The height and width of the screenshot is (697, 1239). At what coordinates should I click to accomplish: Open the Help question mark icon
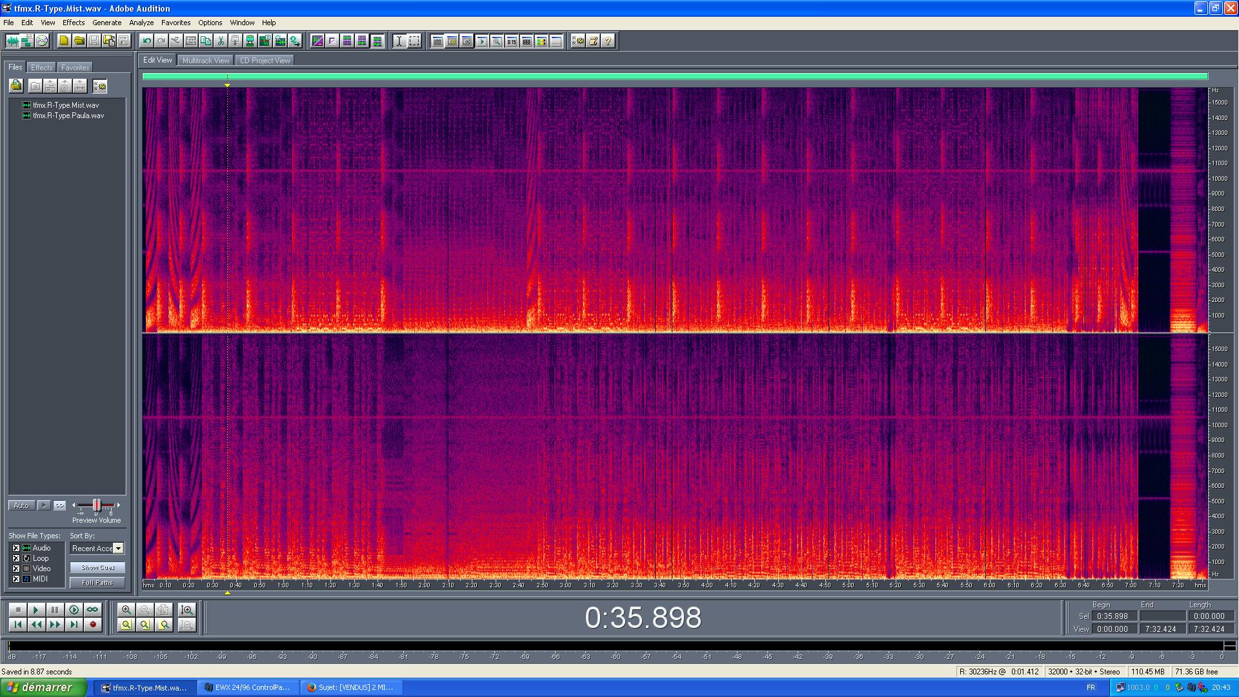click(609, 41)
